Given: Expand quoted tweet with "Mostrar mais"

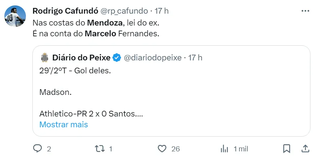Looking at the screenshot, I should pos(63,124).
